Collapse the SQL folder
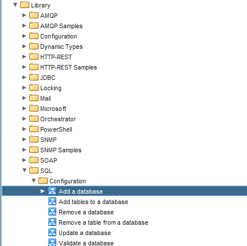Screen dimensions: 247x246 pyautogui.click(x=25, y=170)
